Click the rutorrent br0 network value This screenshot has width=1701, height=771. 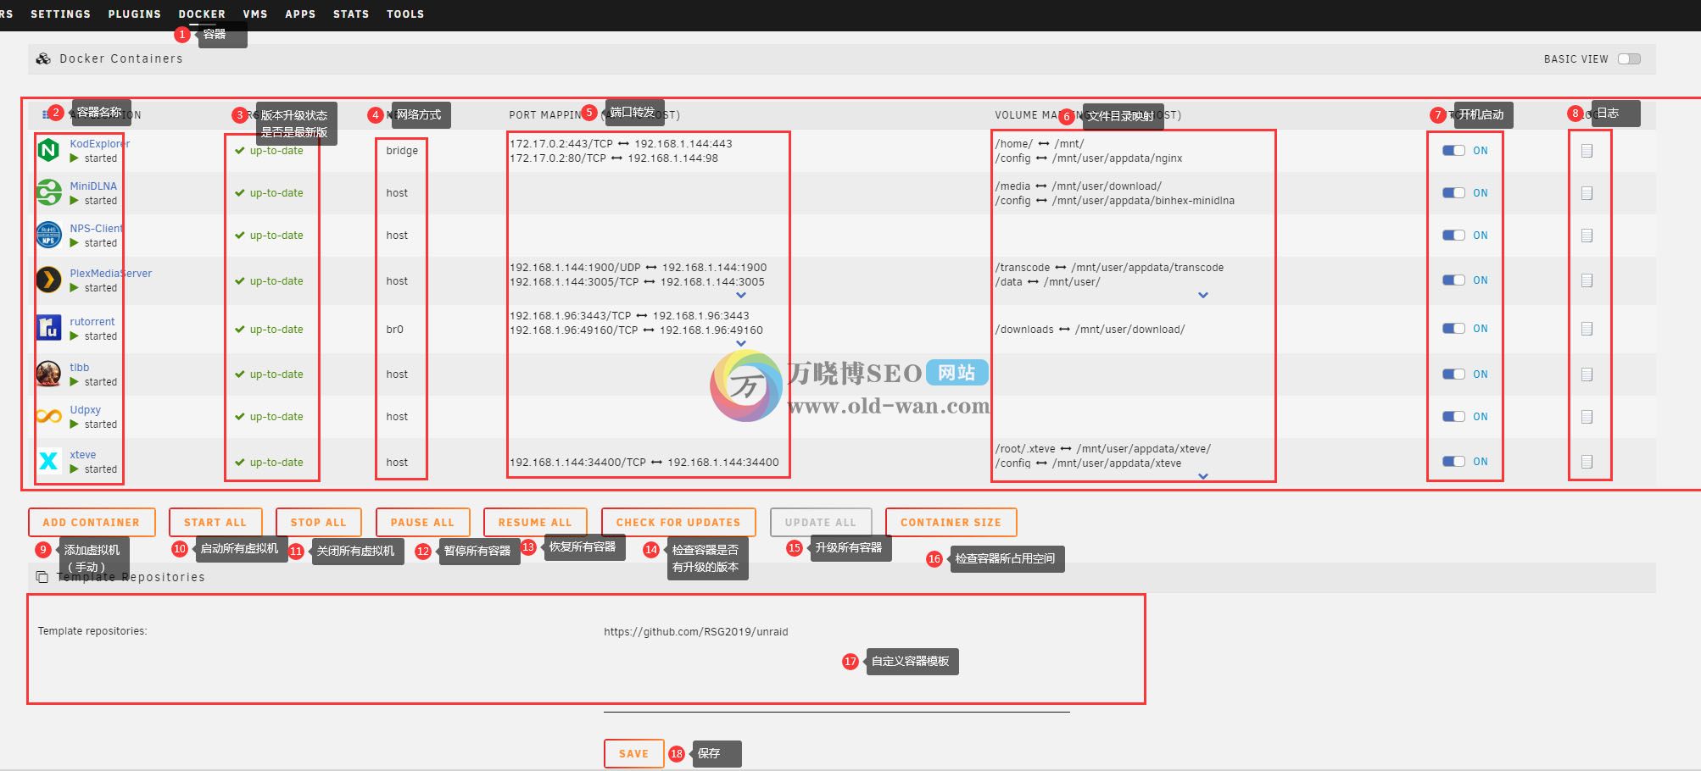coord(395,330)
